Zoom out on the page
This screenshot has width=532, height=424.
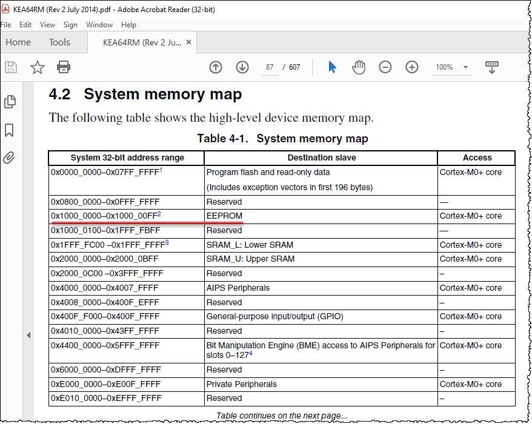click(x=385, y=67)
